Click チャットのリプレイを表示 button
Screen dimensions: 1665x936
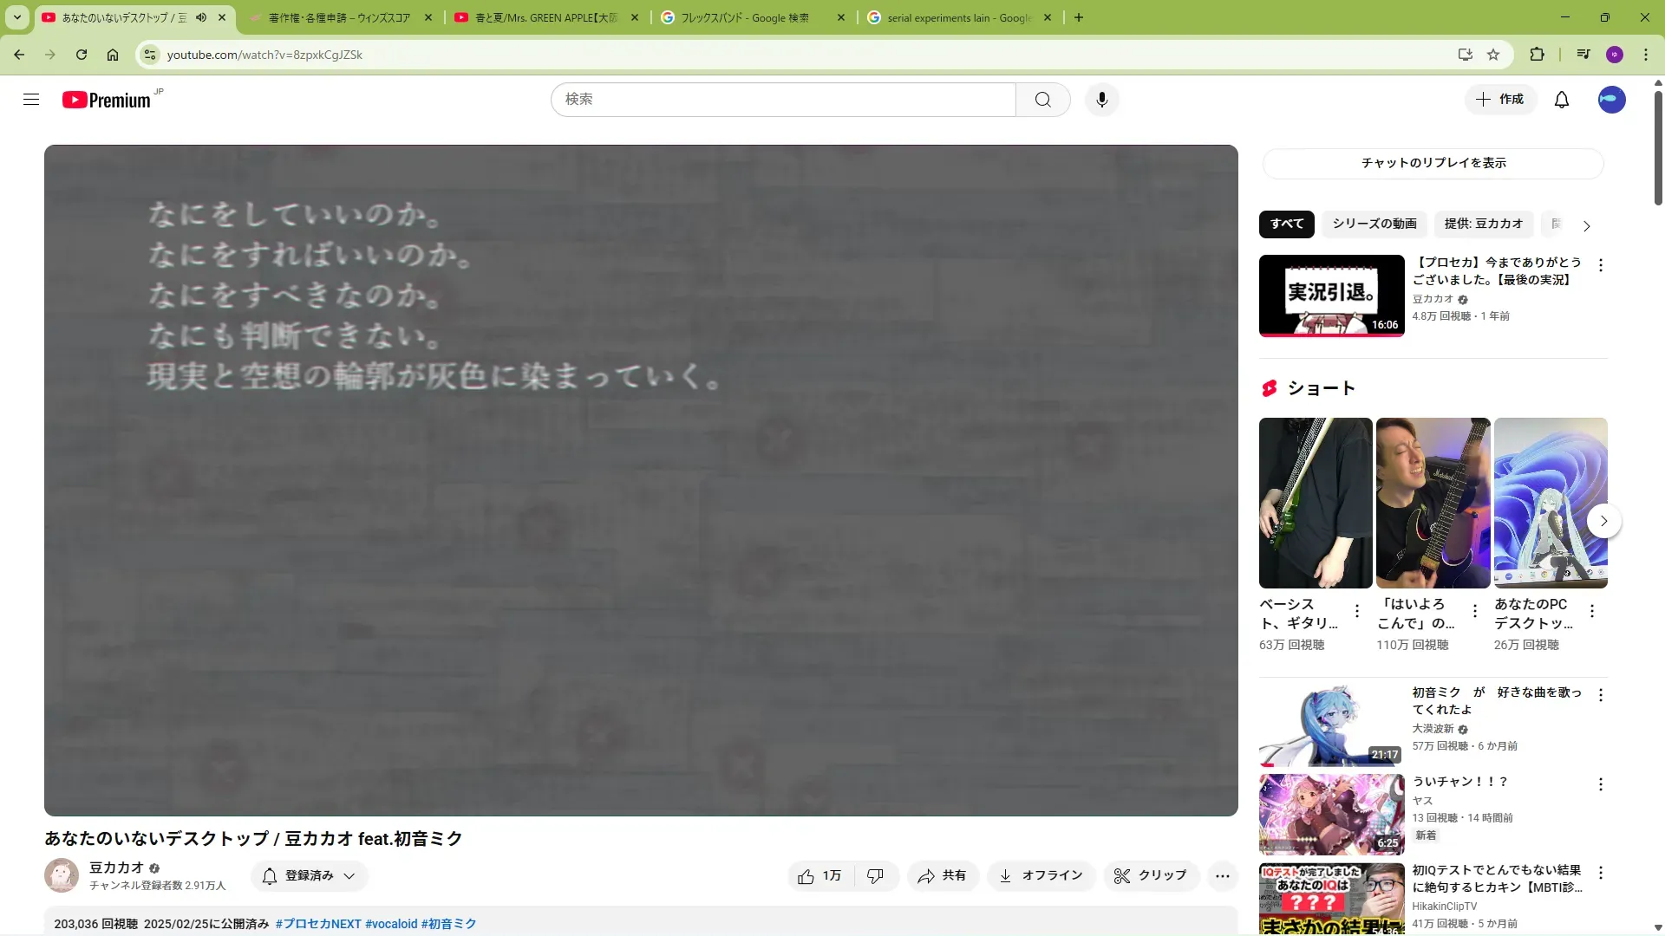point(1433,163)
